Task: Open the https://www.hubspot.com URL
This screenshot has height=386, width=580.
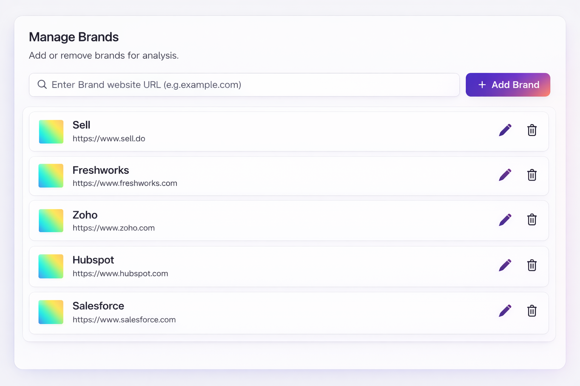Action: click(120, 274)
